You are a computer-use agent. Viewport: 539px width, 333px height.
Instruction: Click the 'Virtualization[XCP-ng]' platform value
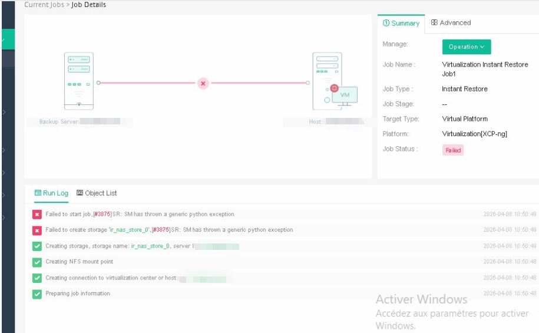point(474,134)
